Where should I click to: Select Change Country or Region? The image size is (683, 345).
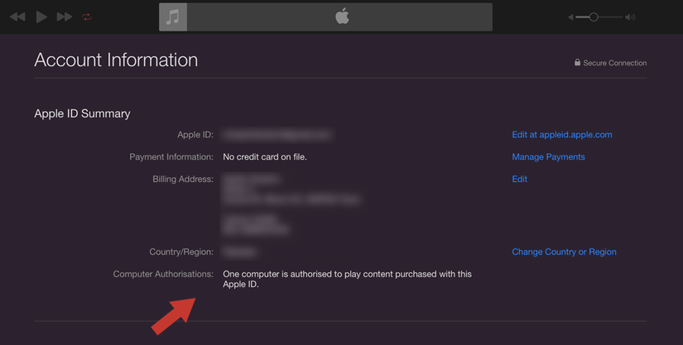[x=564, y=252]
